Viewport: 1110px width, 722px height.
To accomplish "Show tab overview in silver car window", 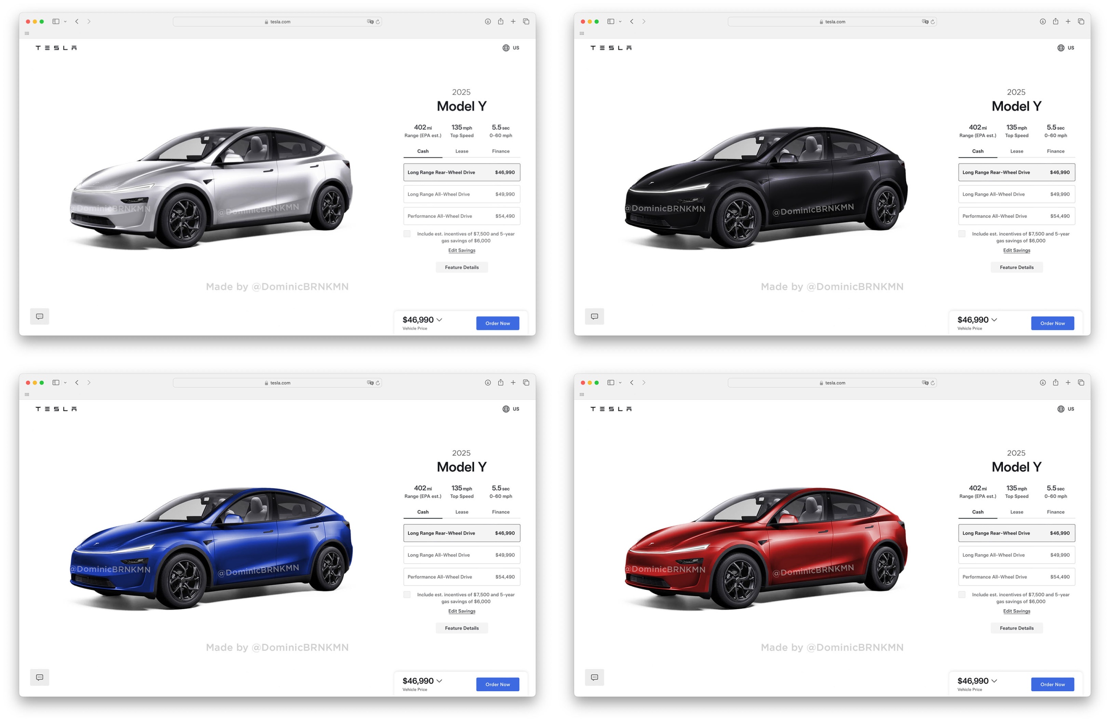I will point(526,21).
